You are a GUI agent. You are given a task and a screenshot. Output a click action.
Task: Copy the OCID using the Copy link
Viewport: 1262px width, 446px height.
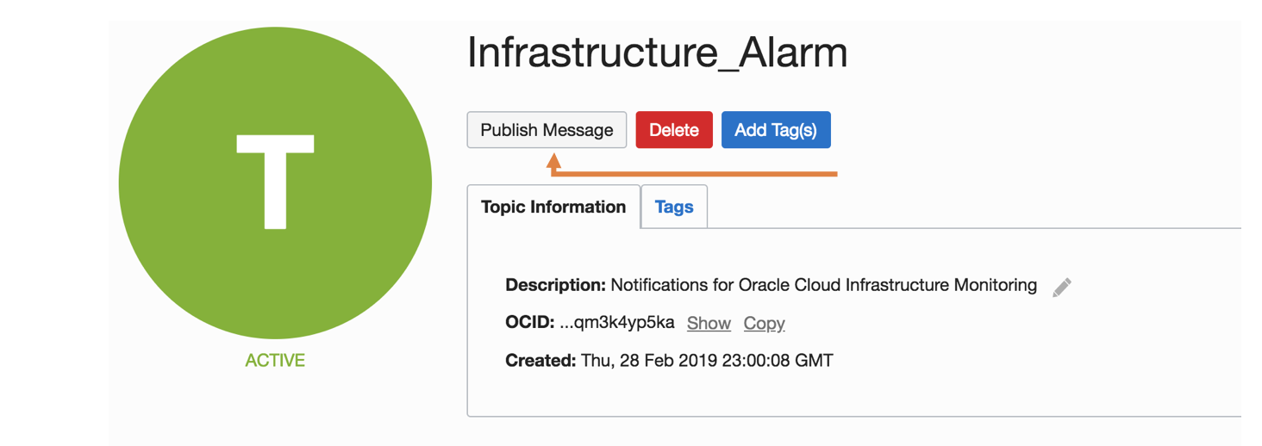click(x=764, y=323)
